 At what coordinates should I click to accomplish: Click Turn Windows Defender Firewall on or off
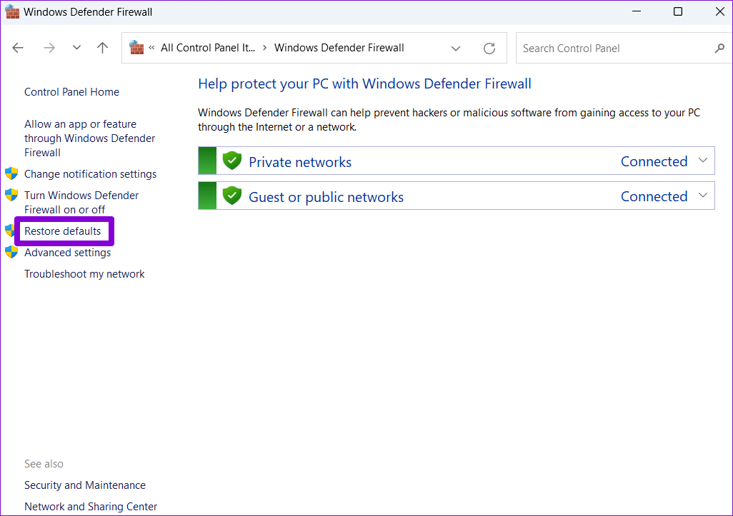tap(81, 202)
